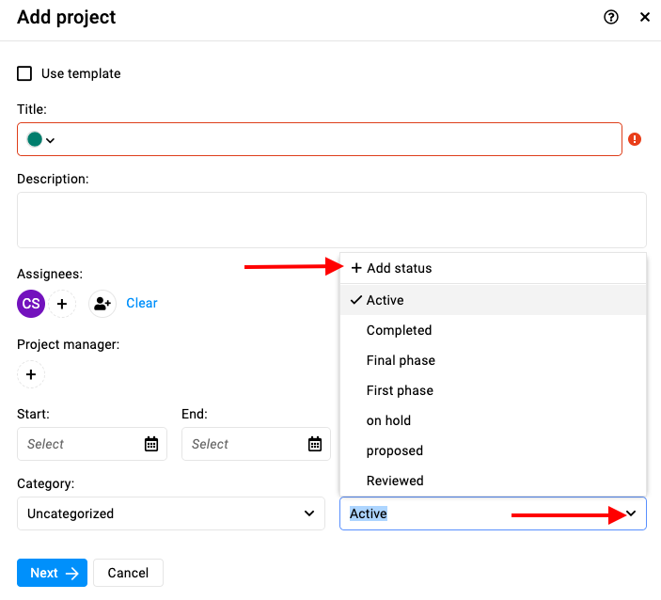This screenshot has height=600, width=661.
Task: Focus the Description text area
Action: coord(331,220)
